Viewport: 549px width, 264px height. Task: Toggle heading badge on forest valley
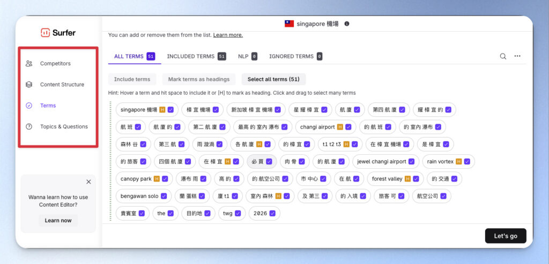point(407,179)
